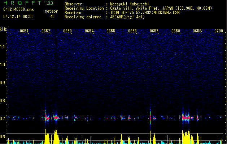The height and width of the screenshot is (144, 227).
Task: Click the receiver text ICOM IC-575
Action: [122, 13]
